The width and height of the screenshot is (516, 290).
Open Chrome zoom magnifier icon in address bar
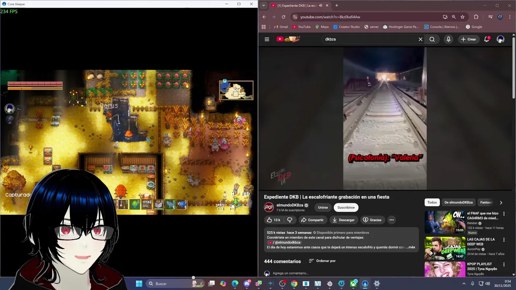tap(454, 17)
